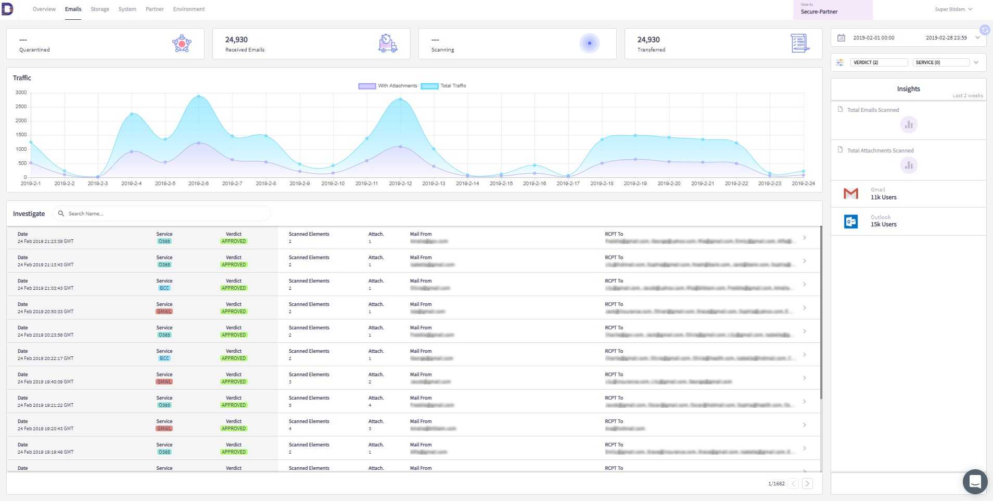Click the calendar date range icon
Image resolution: width=993 pixels, height=501 pixels.
(841, 38)
